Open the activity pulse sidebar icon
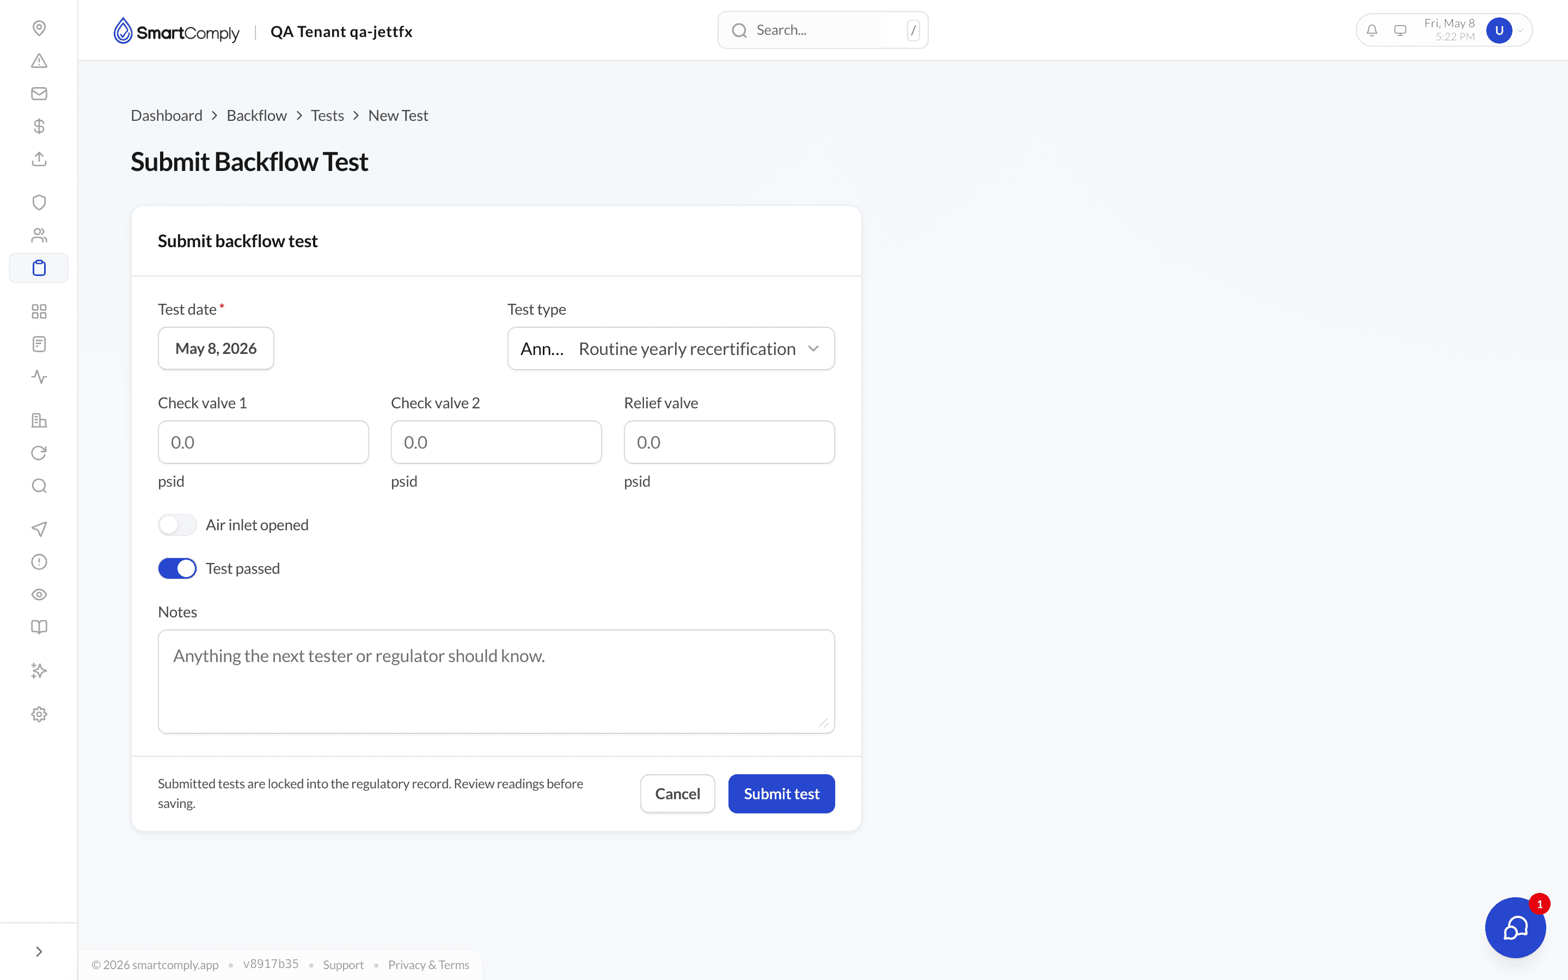The image size is (1568, 980). click(x=39, y=377)
